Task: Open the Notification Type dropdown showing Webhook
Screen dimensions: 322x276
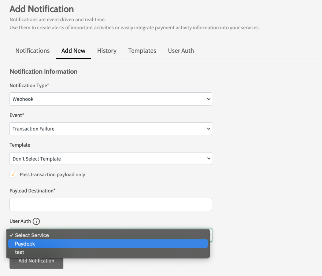Action: 111,99
